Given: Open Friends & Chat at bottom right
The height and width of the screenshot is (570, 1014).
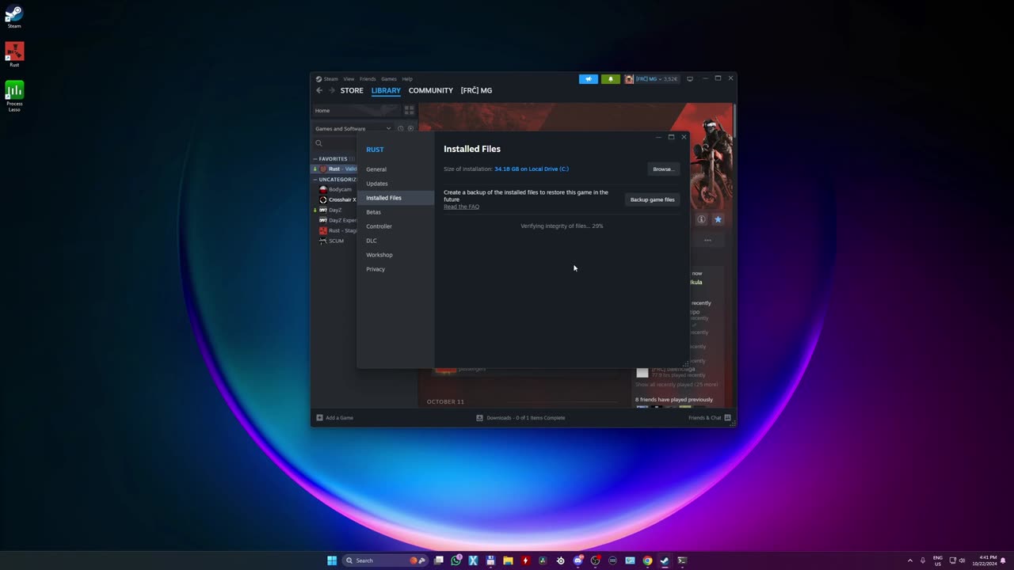Looking at the screenshot, I should click(709, 417).
